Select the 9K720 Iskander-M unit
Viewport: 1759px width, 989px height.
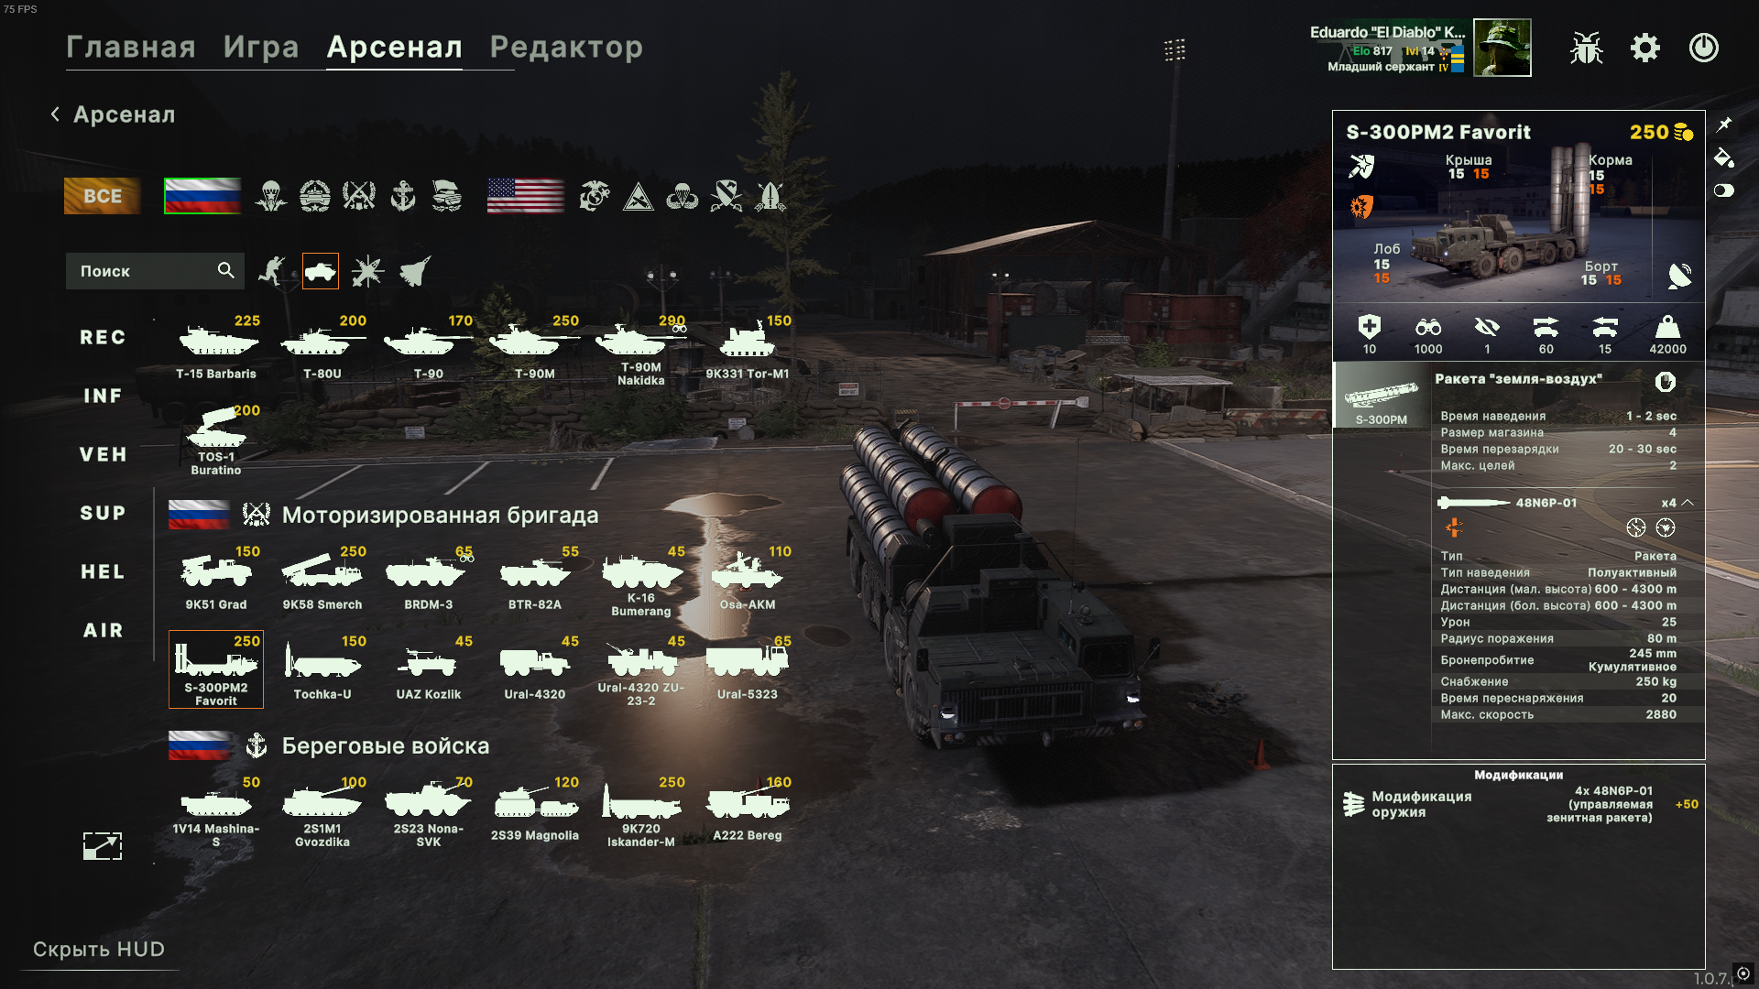pos(641,811)
